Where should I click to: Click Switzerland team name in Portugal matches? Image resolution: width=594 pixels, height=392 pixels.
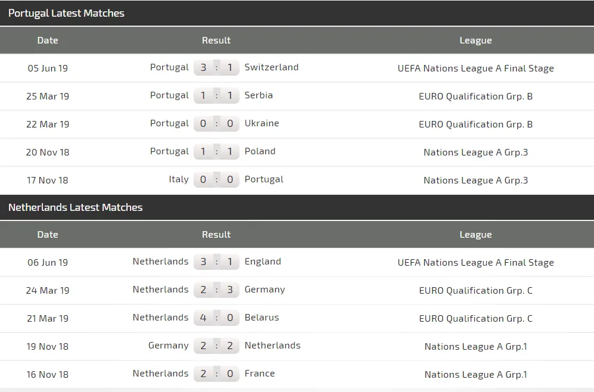(x=271, y=67)
